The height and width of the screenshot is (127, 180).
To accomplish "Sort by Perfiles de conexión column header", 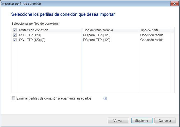I will click(x=49, y=30).
